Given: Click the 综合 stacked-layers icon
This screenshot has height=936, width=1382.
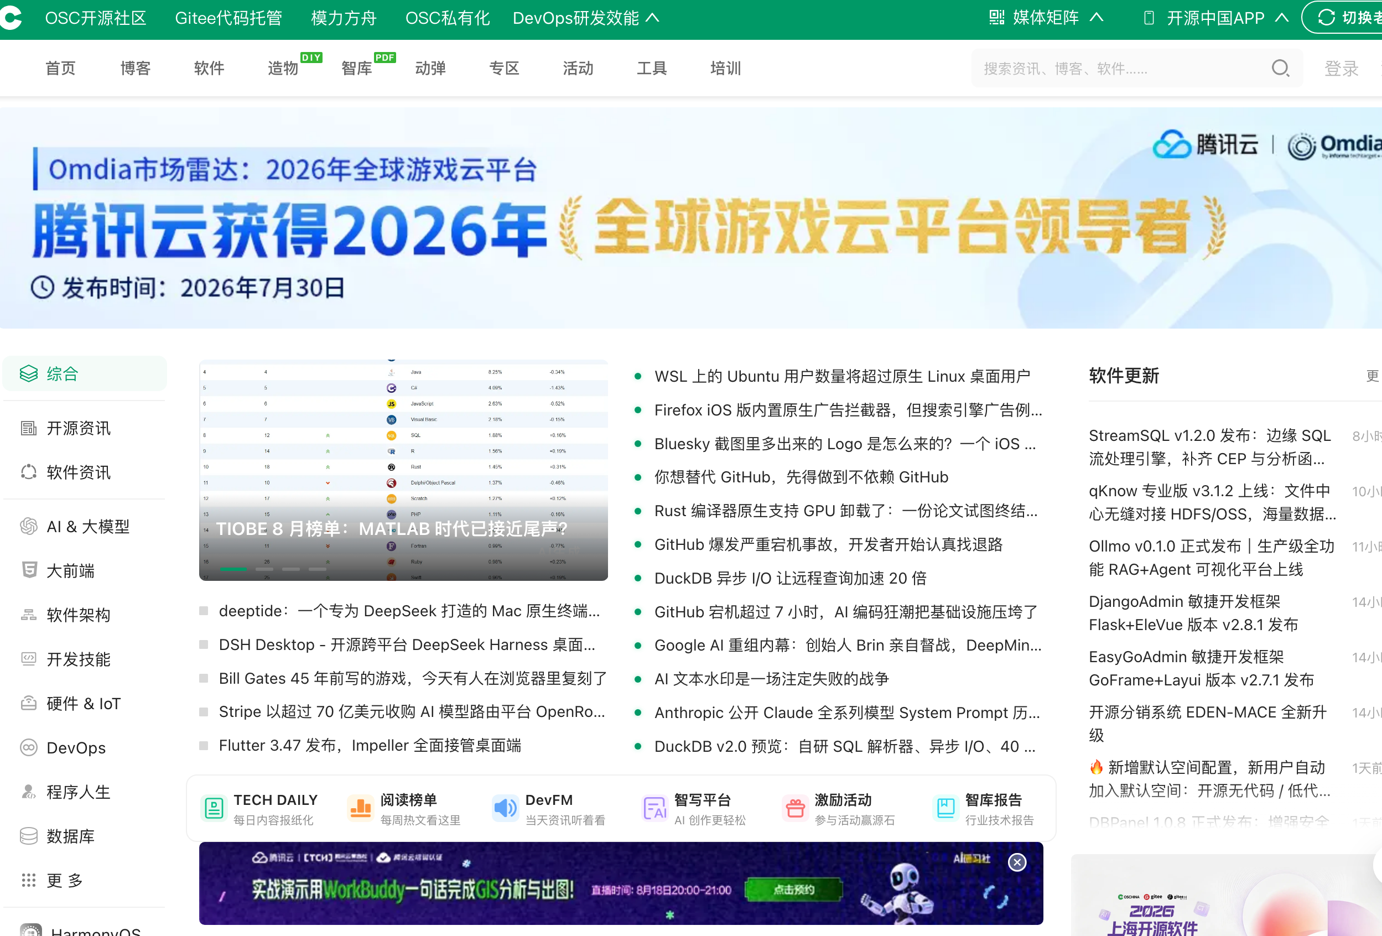Looking at the screenshot, I should 29,373.
